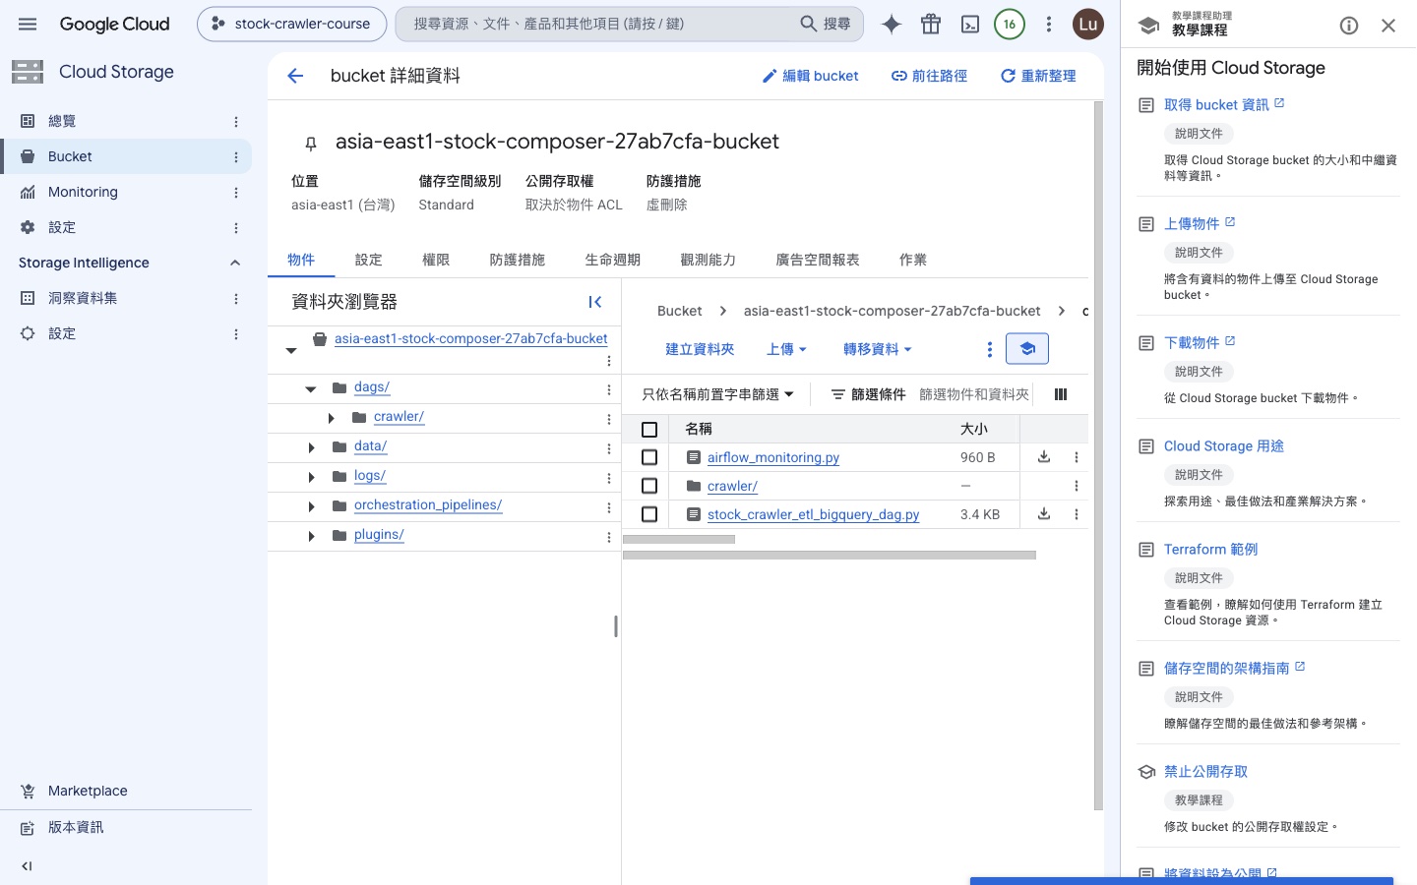Click the 編輯 bucket button

click(811, 76)
